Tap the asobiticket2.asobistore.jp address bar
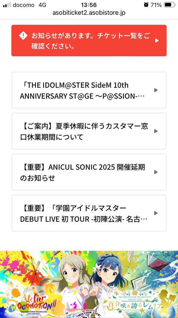The width and height of the screenshot is (178, 318). pos(89,13)
